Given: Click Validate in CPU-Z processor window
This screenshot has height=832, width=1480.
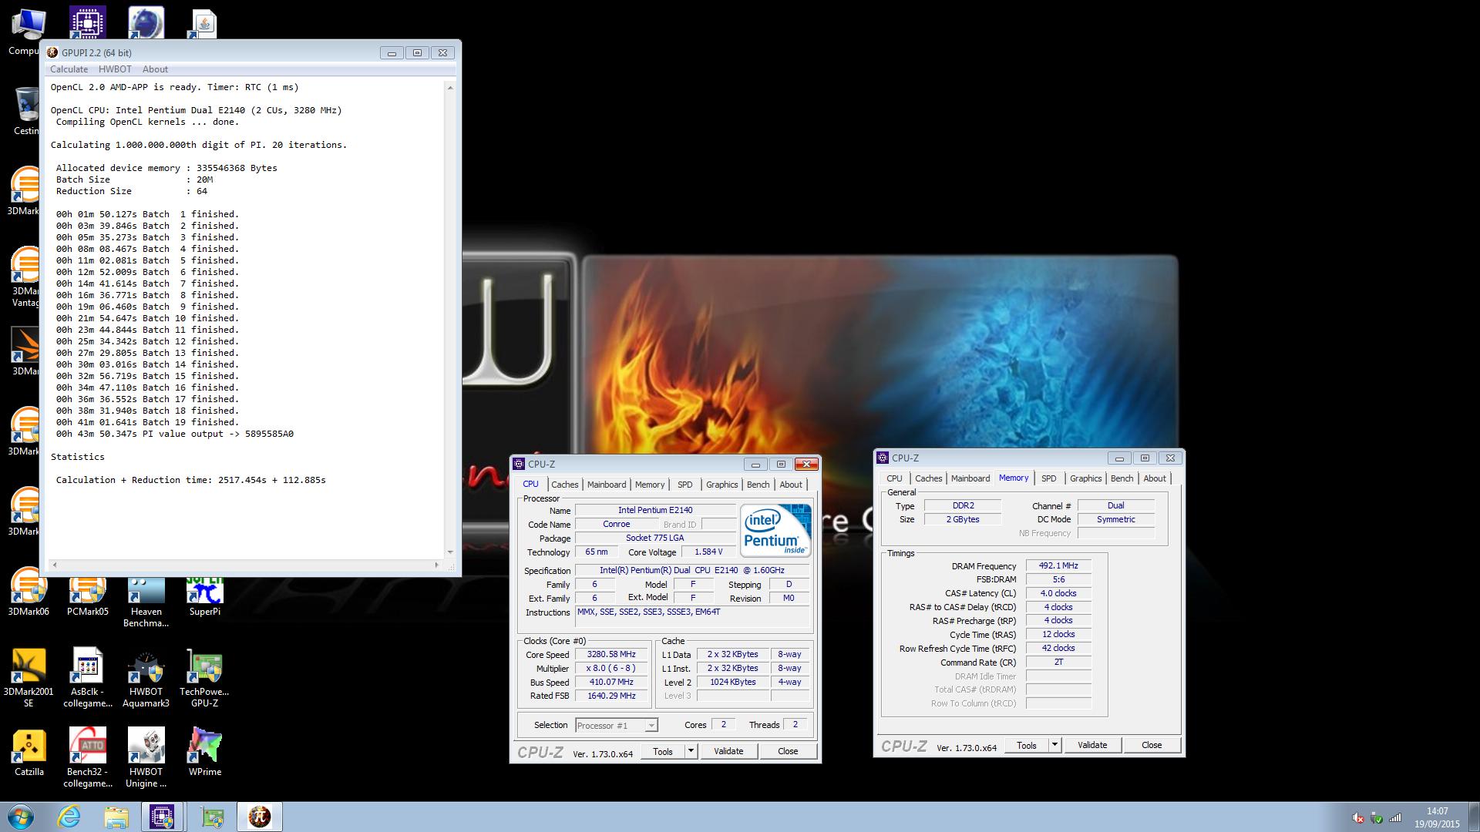Looking at the screenshot, I should point(728,751).
